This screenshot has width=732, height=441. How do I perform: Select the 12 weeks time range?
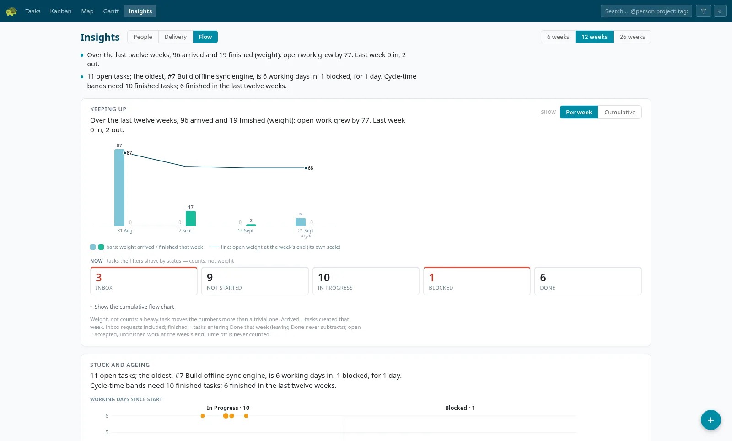[594, 37]
